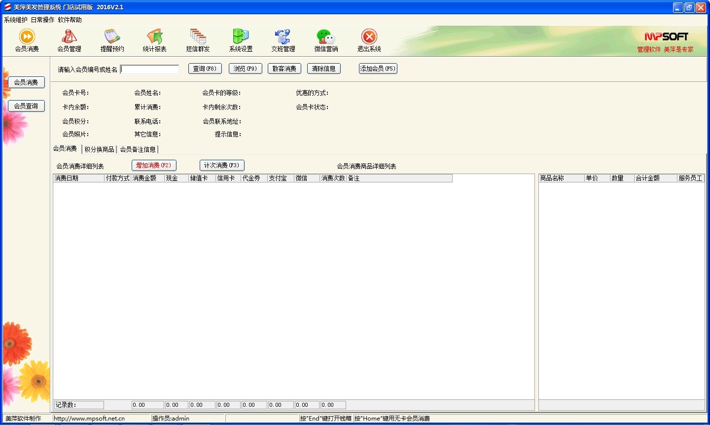Open the 提醒预约 toolbar icon

112,40
